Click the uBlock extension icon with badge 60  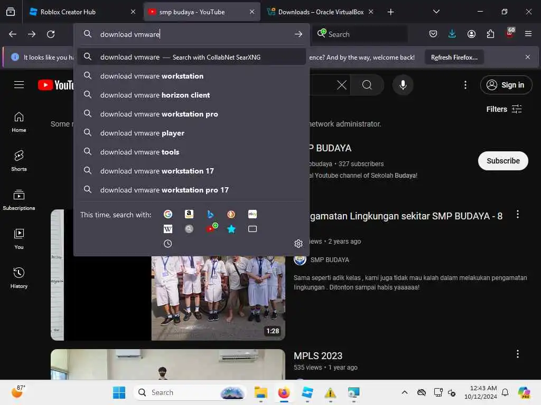pos(510,34)
